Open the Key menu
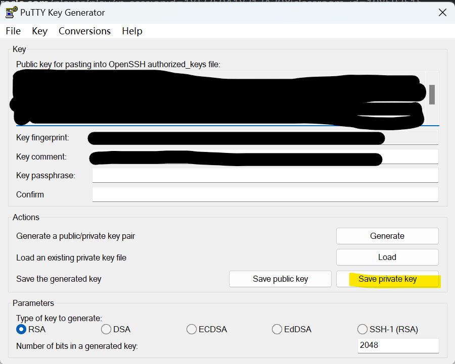Image resolution: width=455 pixels, height=364 pixels. coord(39,31)
